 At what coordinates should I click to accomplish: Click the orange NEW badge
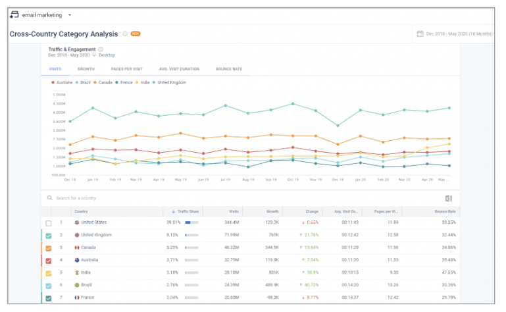[135, 34]
